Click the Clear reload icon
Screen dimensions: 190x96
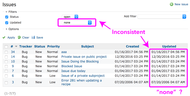pos(19,37)
